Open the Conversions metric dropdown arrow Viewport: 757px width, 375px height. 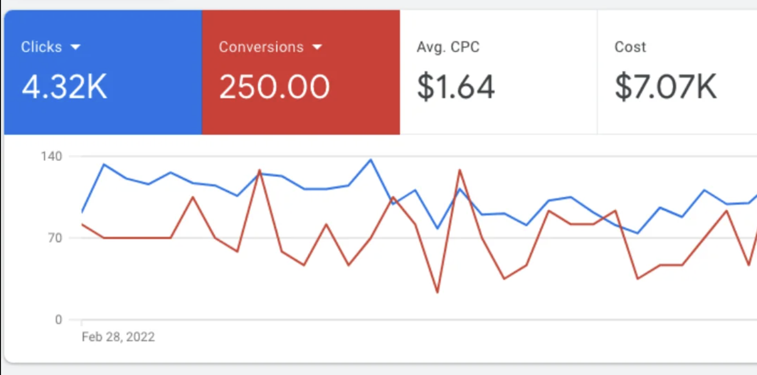(x=317, y=47)
